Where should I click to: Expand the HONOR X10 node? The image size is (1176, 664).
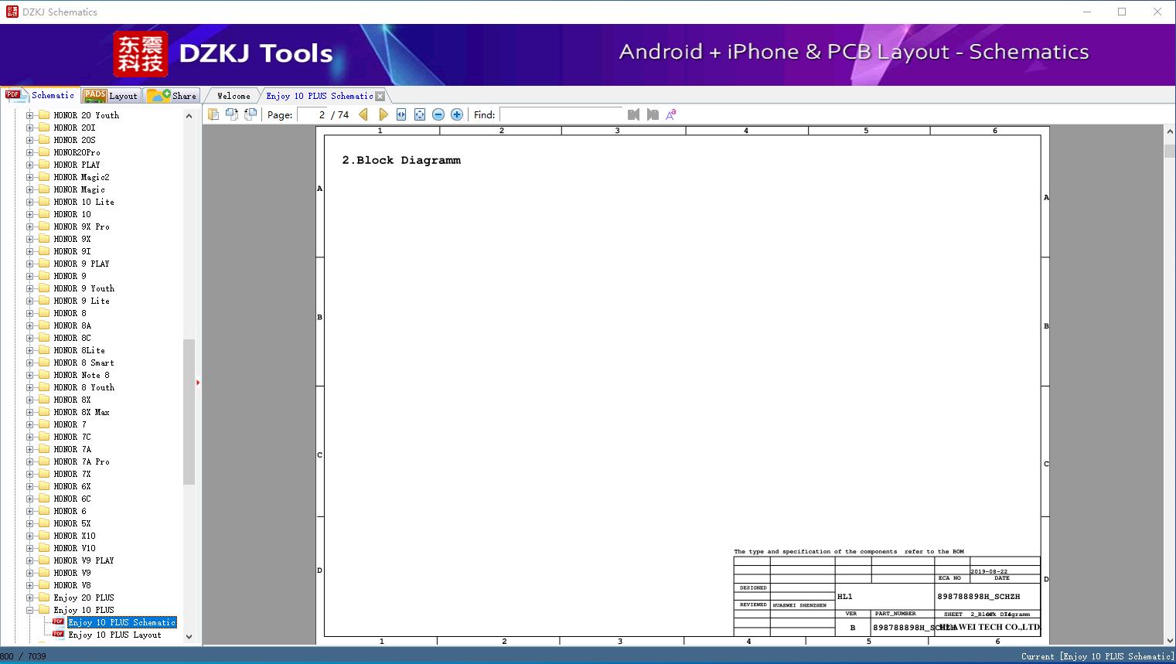30,536
